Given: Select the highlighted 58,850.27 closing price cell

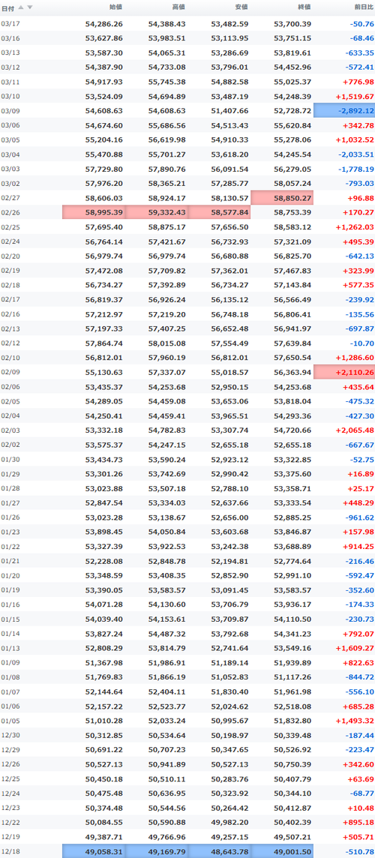Looking at the screenshot, I should pos(283,197).
